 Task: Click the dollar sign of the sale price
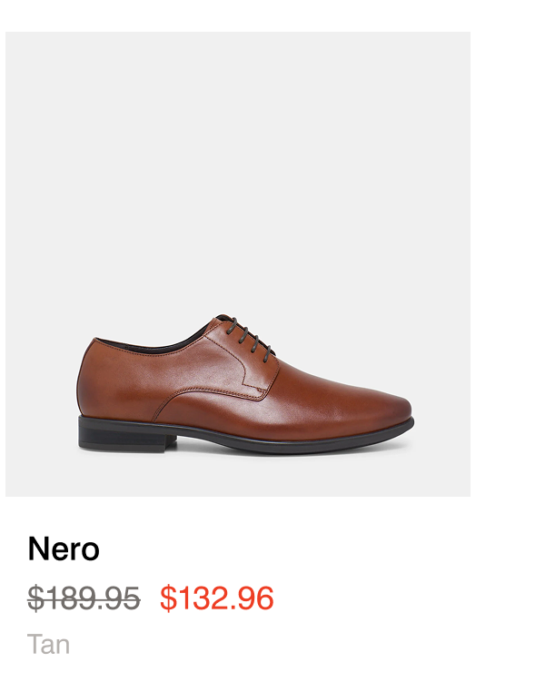point(168,598)
